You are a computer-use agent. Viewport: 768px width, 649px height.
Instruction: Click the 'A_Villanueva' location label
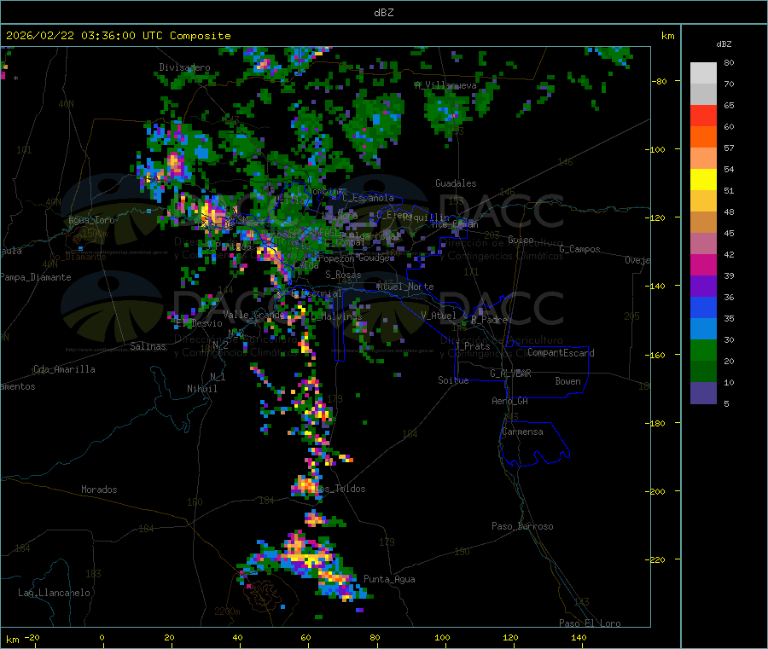click(x=445, y=85)
